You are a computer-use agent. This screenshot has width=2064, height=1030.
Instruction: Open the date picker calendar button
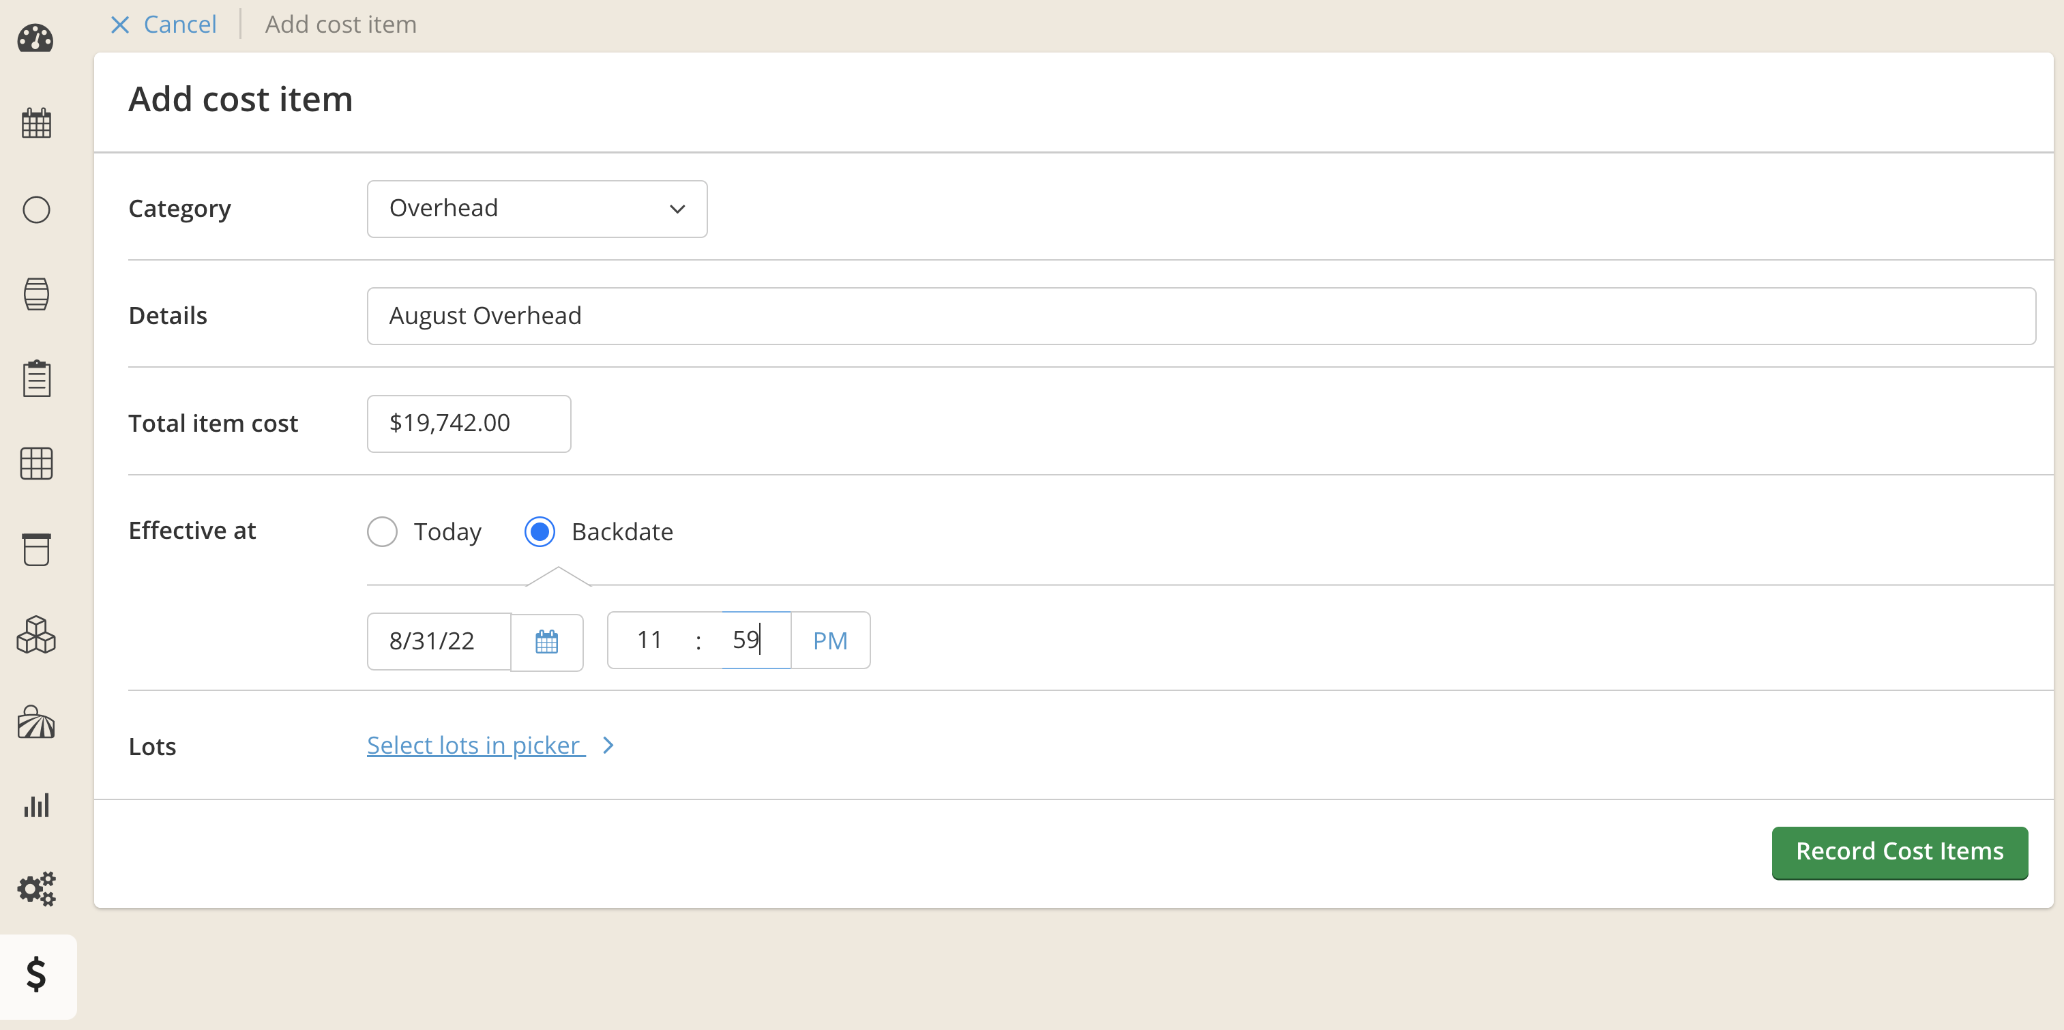coord(546,642)
